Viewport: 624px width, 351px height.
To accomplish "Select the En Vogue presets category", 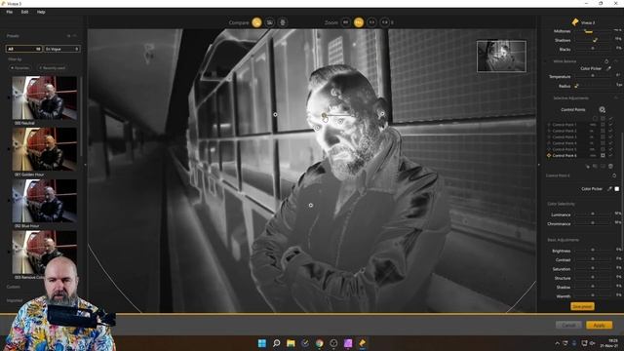I will tap(61, 49).
